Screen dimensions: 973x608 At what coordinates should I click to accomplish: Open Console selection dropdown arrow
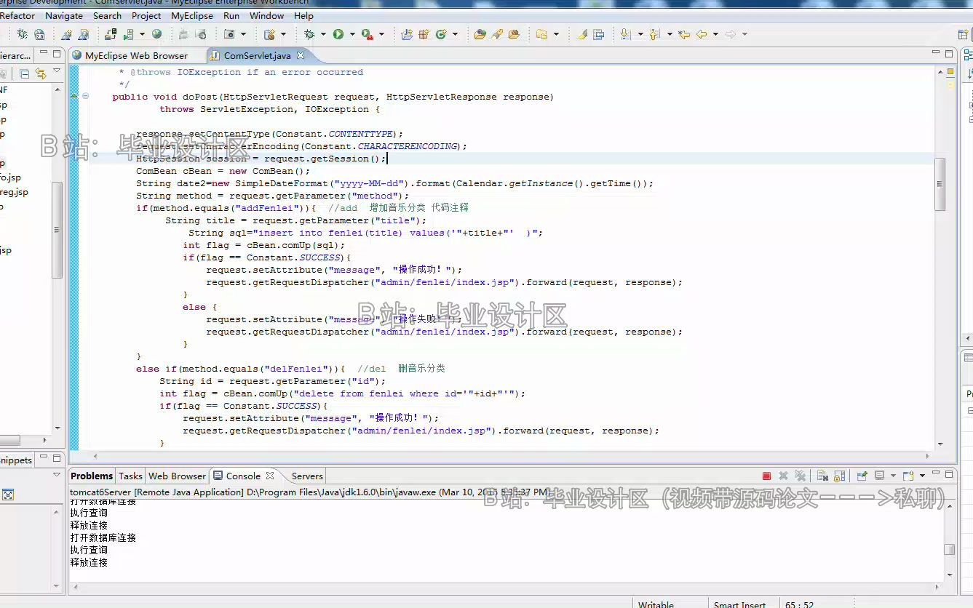893,476
